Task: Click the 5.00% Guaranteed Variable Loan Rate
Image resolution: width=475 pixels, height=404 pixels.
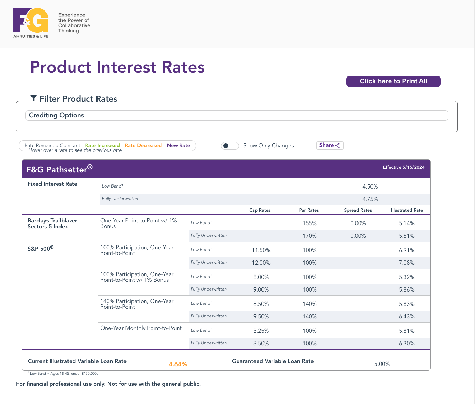Action: (382, 364)
